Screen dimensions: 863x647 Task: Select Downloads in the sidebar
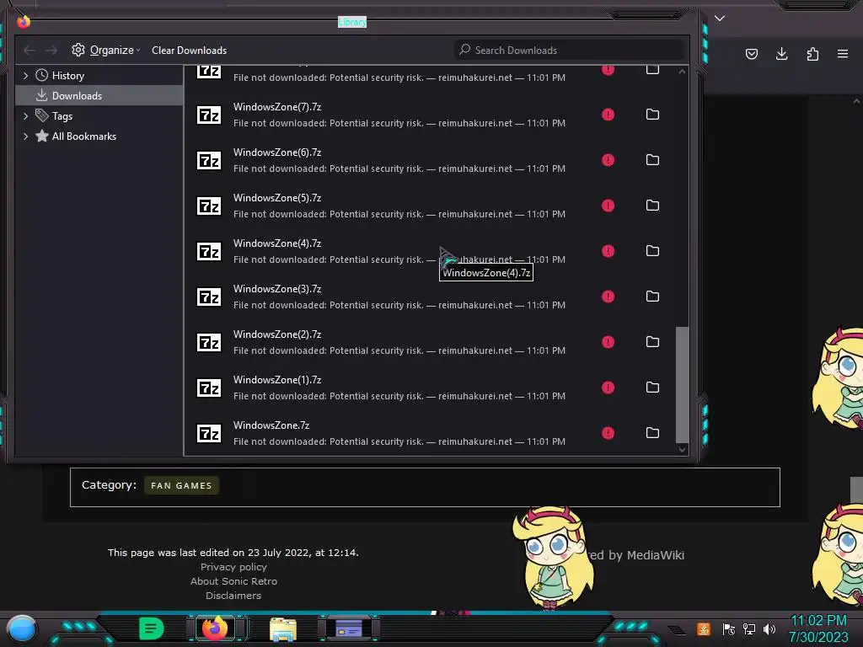[x=99, y=96]
